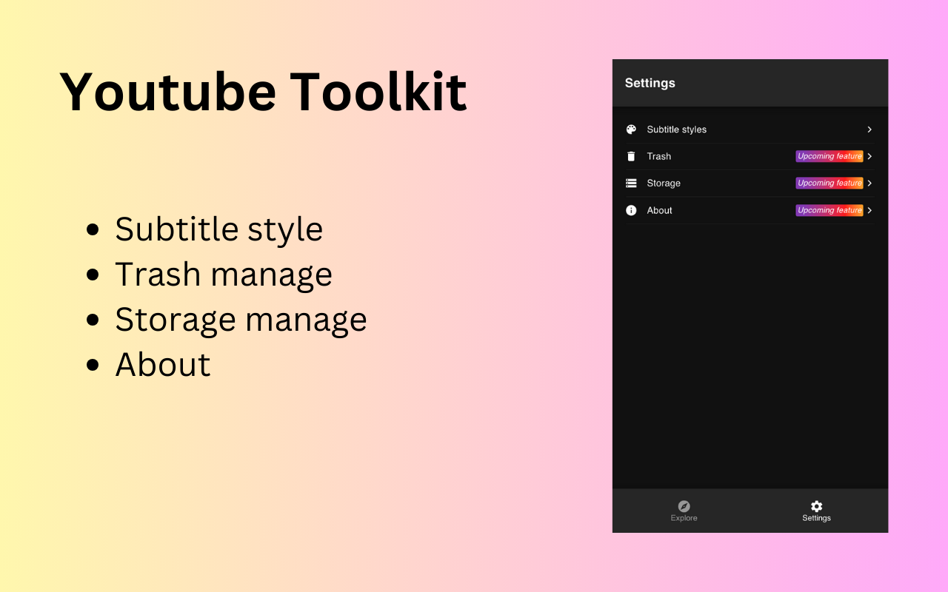Click the Trash manage bullet text
The height and width of the screenshot is (592, 948).
pos(223,275)
